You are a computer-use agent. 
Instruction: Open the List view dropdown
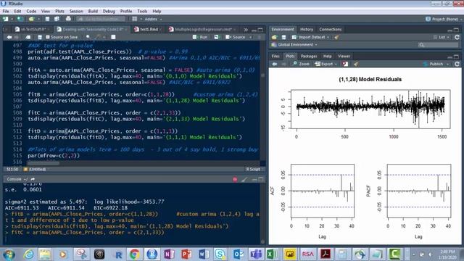pyautogui.click(x=442, y=37)
